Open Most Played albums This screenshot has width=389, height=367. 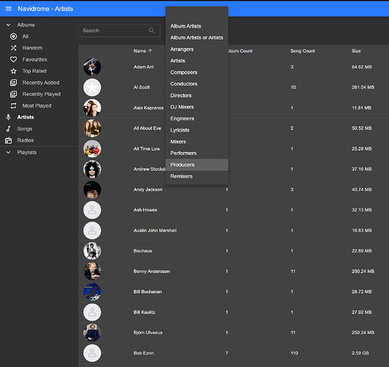coord(37,106)
